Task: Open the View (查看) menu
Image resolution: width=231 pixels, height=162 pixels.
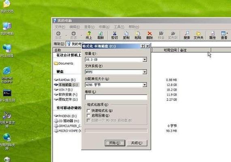Action: (89, 27)
